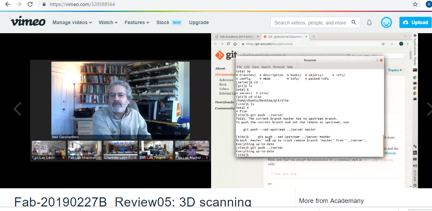Select the Fab Lab Madrid participant thumbnail
The height and width of the screenshot is (211, 432).
click(192, 150)
